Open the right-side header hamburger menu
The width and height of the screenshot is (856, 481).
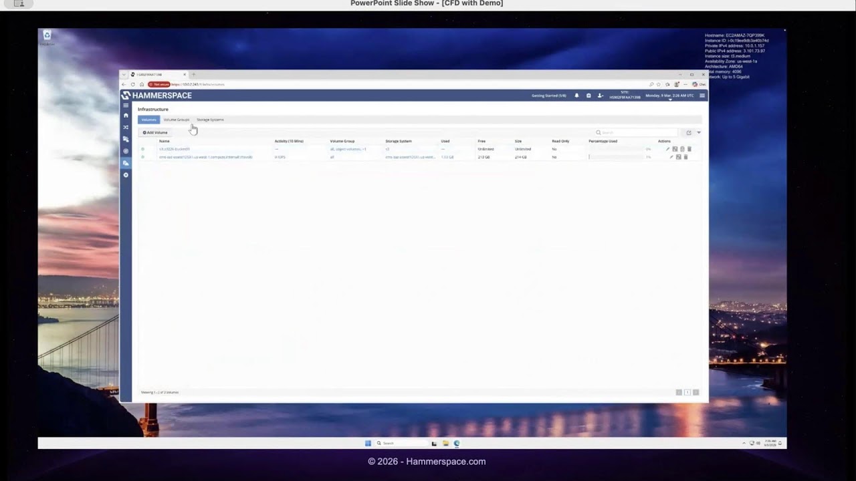702,96
